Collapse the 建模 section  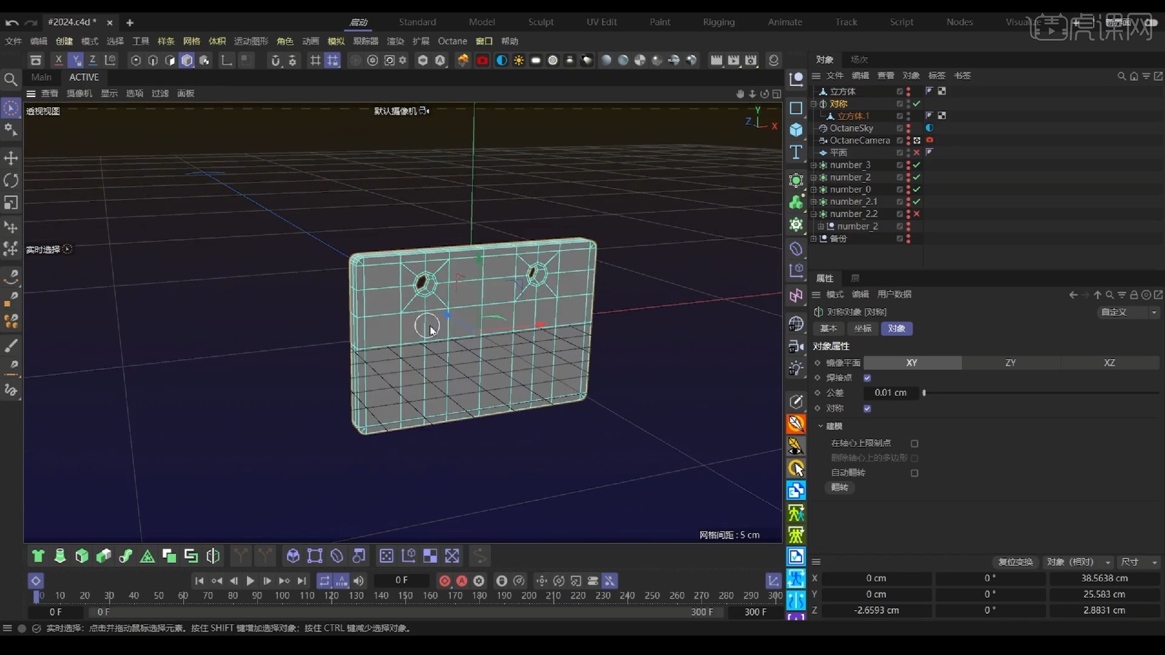pos(820,426)
